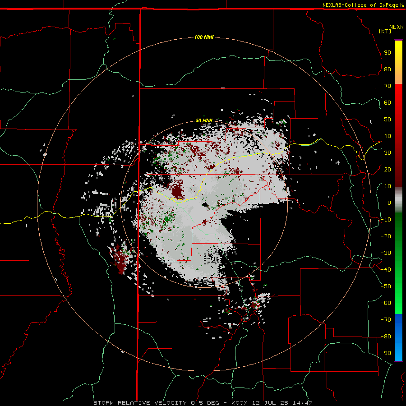The image size is (406, 406).
Task: Click the blue segment near the color bar bottom
Action: coord(398,337)
